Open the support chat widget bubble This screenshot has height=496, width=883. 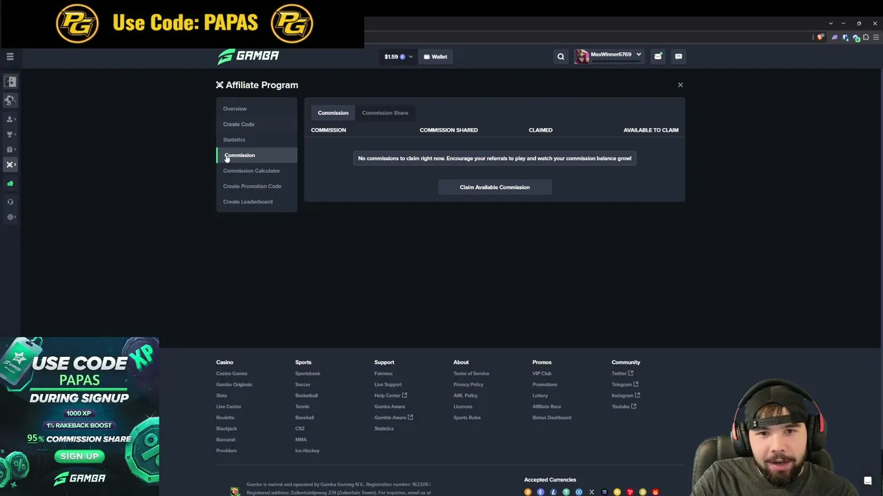pos(868,481)
